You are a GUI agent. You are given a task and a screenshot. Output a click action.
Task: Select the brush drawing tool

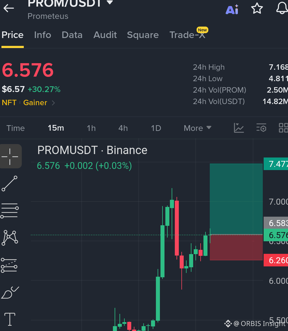pyautogui.click(x=10, y=292)
